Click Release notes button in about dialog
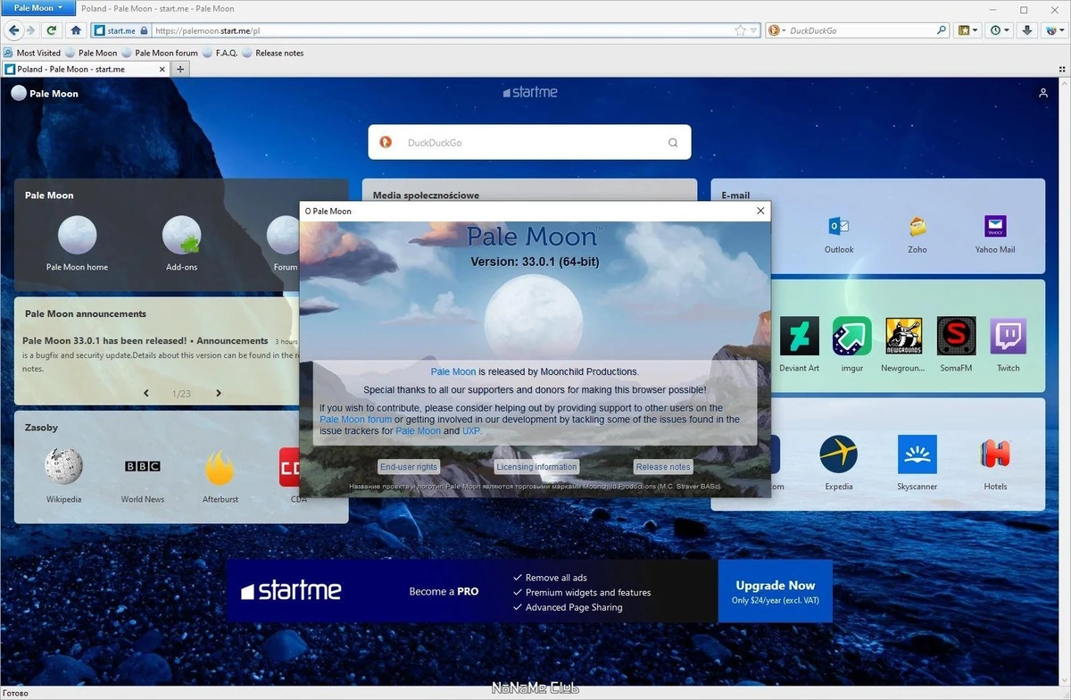 pos(663,467)
